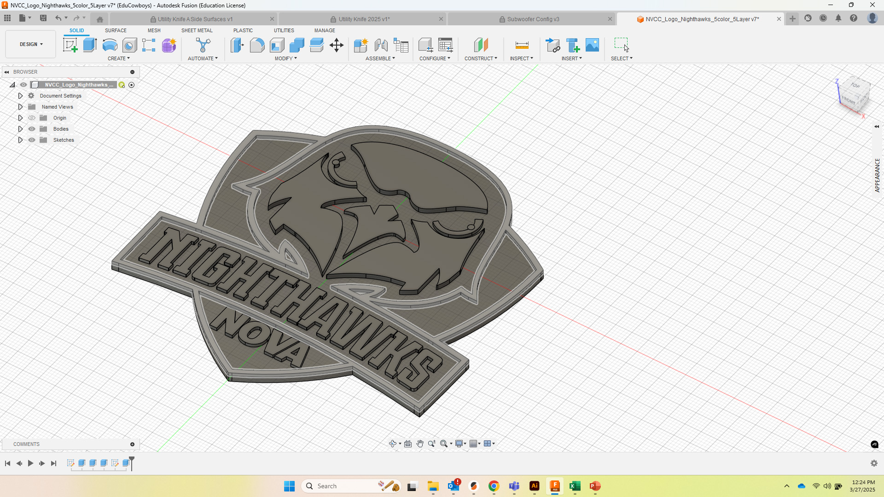Click the Insert Canvas image icon
Image resolution: width=884 pixels, height=497 pixels.
coord(593,45)
